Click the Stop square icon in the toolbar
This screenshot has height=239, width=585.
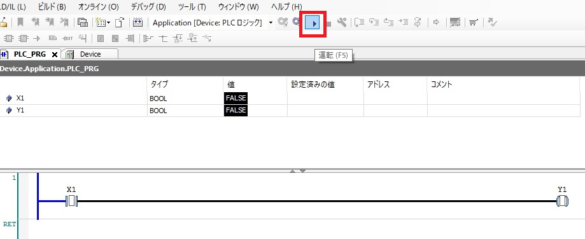click(x=328, y=24)
